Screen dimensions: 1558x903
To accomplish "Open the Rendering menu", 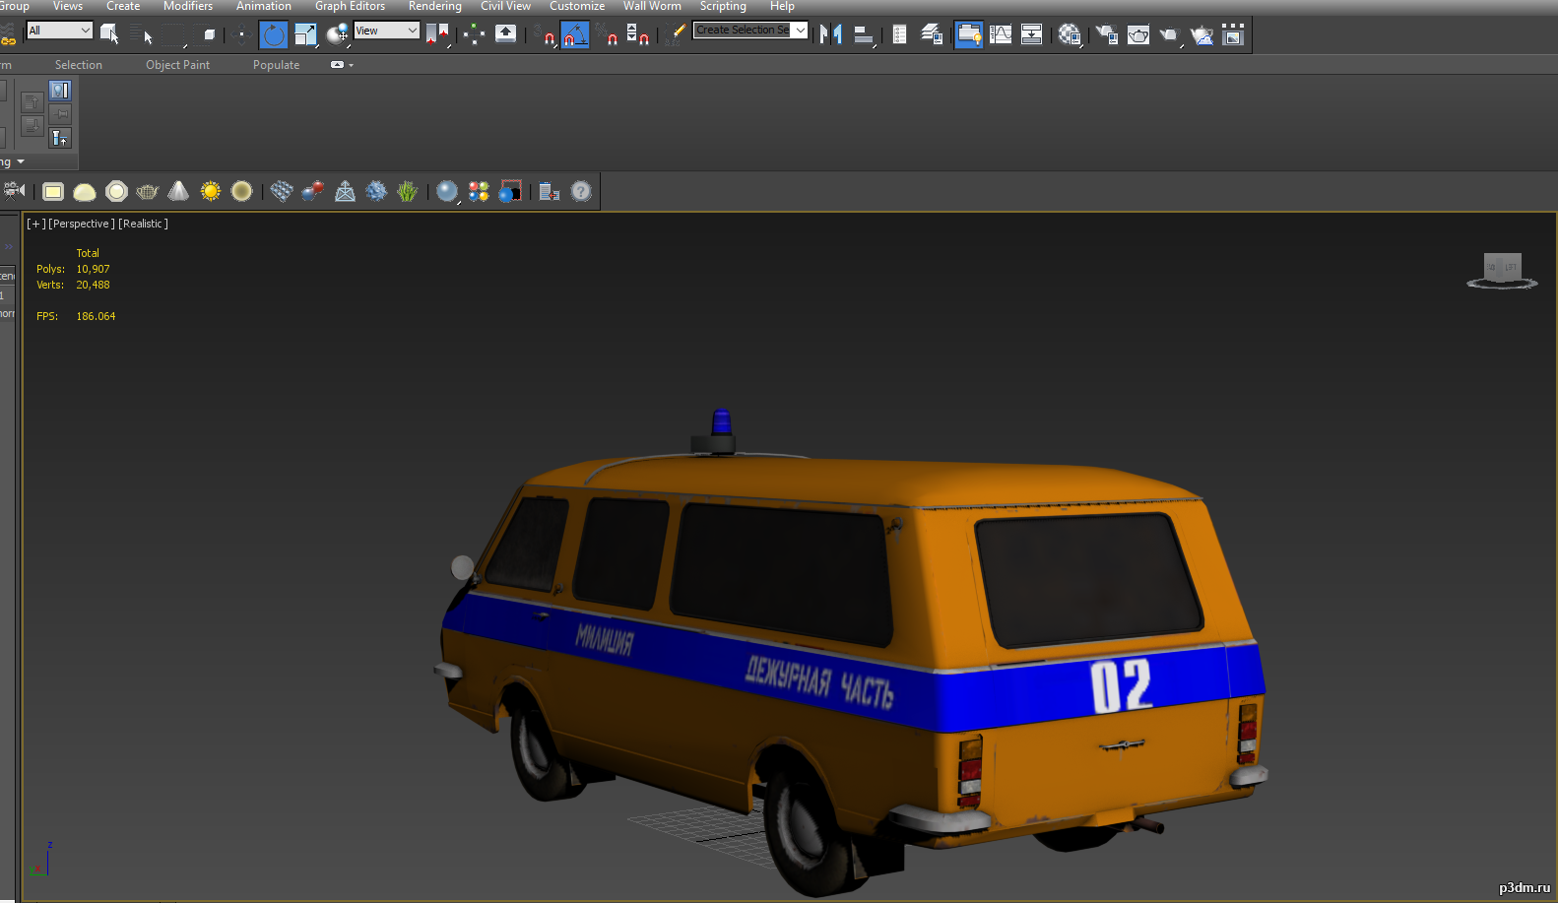I will click(x=434, y=6).
